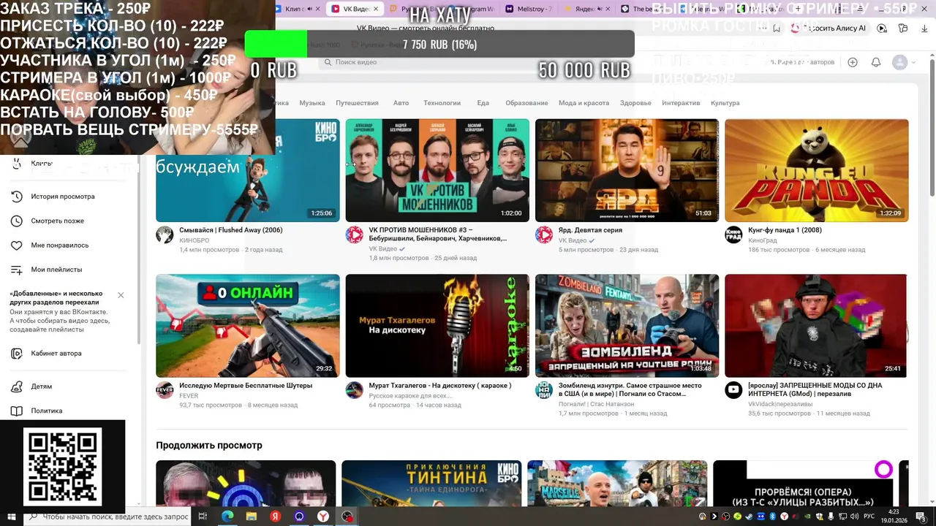The height and width of the screenshot is (526, 936).
Task: Select the Культура category tab
Action: (x=725, y=103)
